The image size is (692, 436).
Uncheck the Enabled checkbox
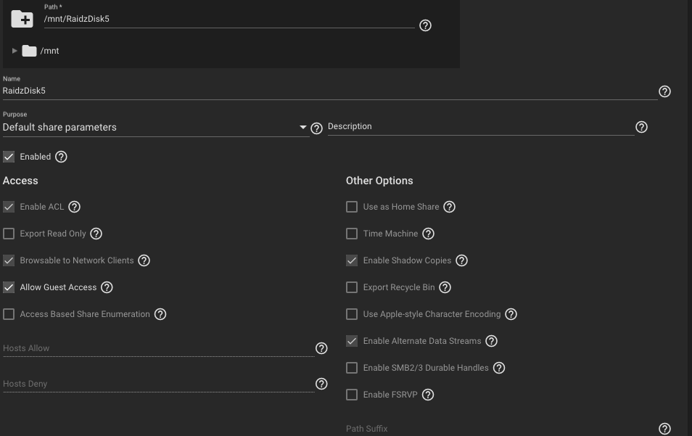9,157
